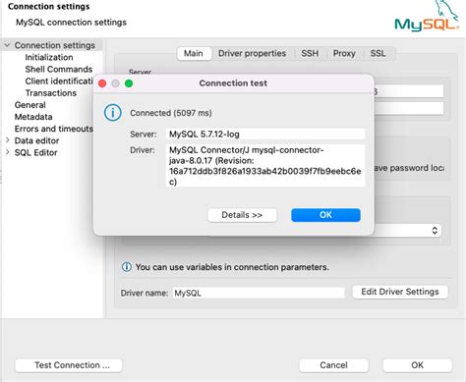Screen dimensions: 466x382
Task: Open the combo box stepper behind the dialog
Action: (x=435, y=231)
